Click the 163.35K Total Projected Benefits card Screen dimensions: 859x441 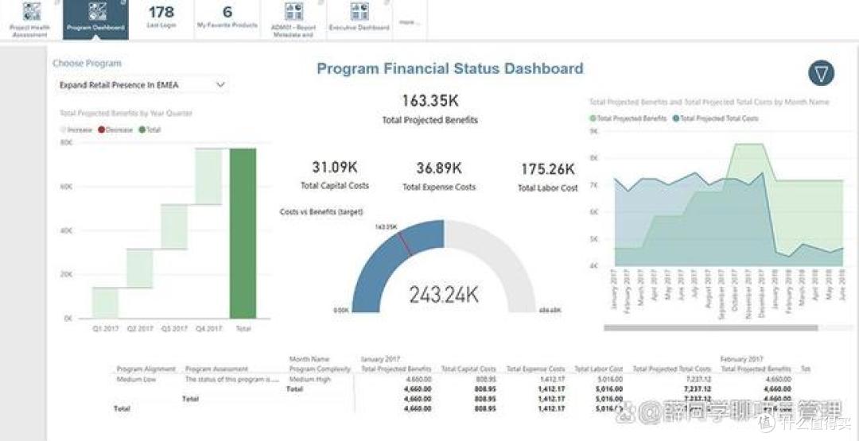pos(430,109)
